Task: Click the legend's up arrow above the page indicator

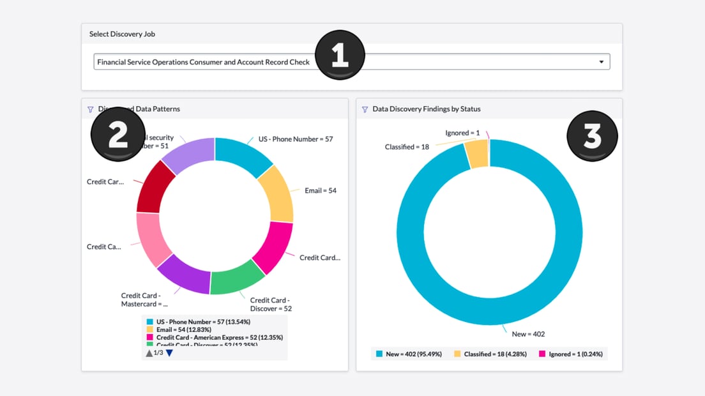Action: tap(149, 352)
